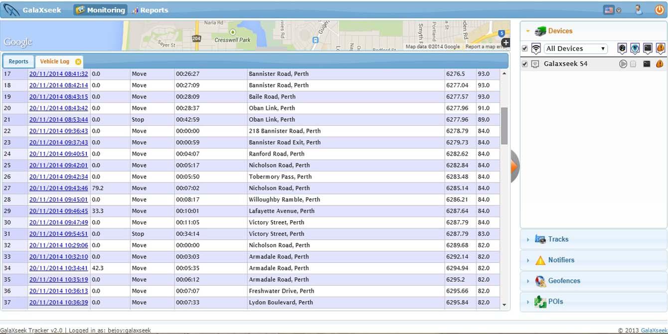This screenshot has width=668, height=334.
Task: Open the Monitoring menu
Action: (100, 10)
